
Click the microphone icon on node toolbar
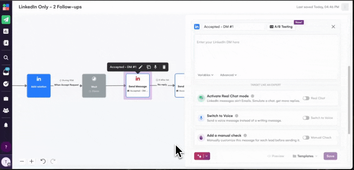[156, 67]
